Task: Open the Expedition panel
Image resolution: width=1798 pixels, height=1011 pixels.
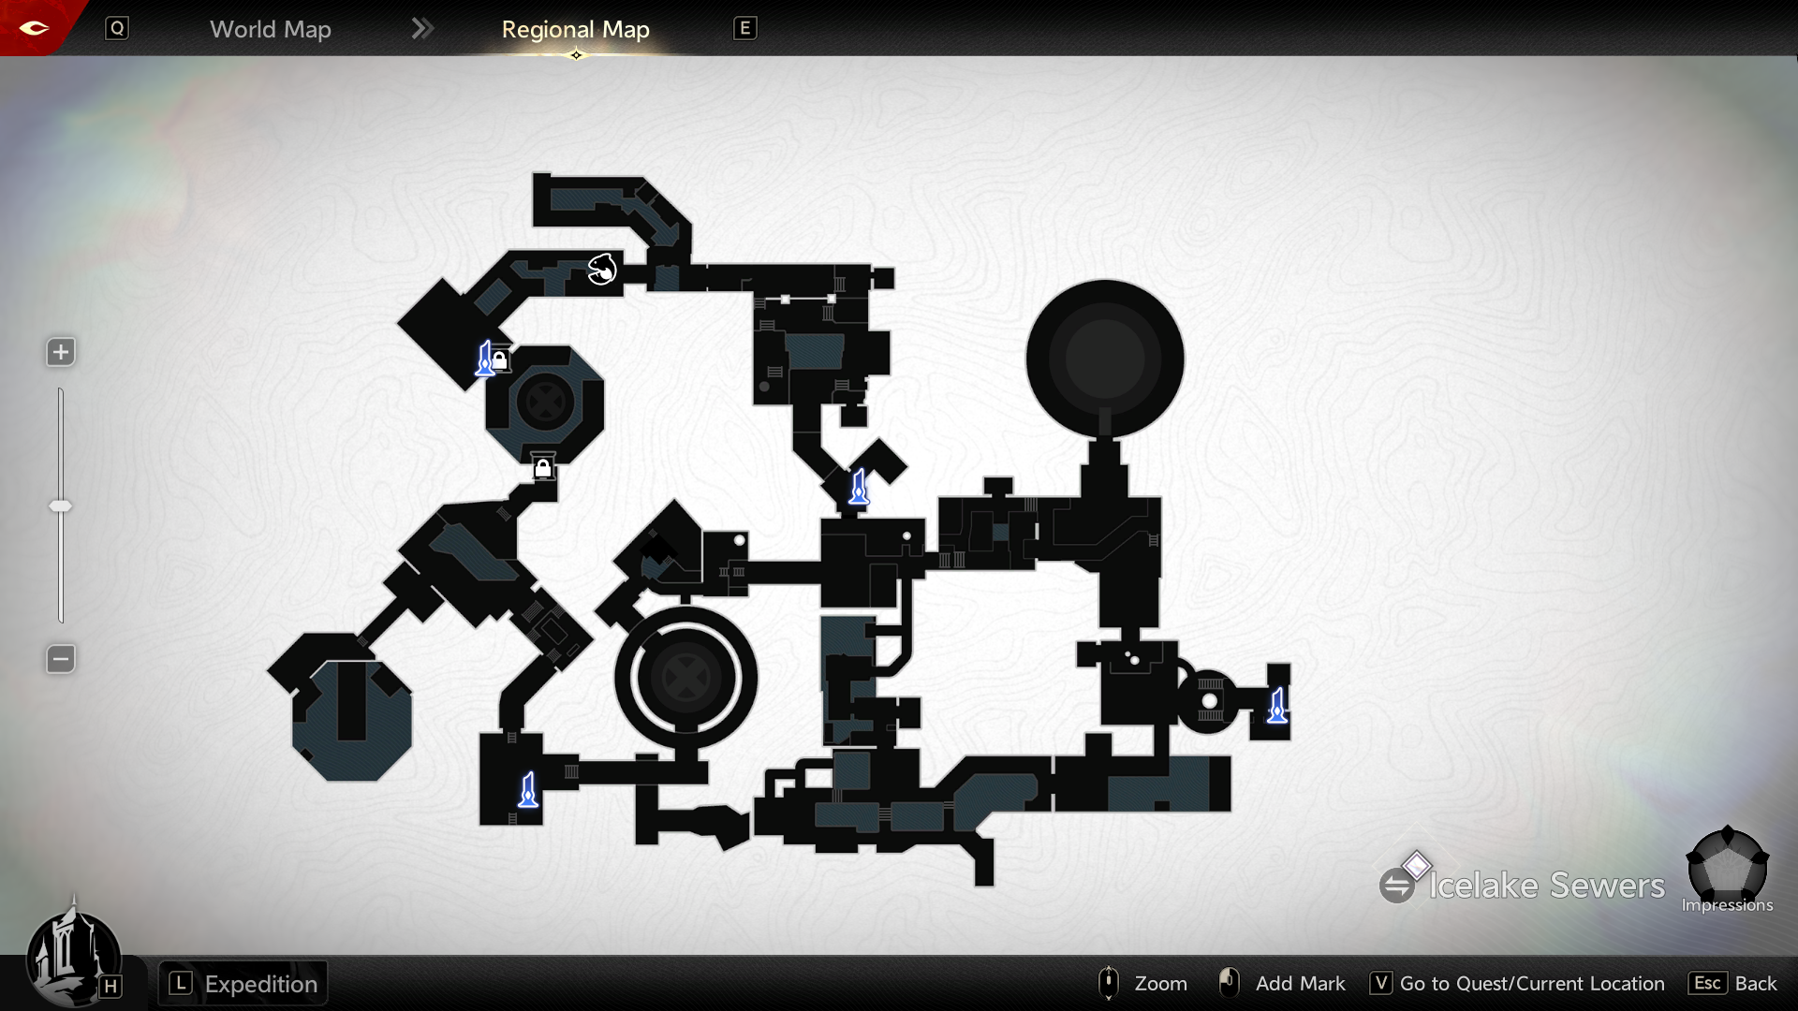Action: (243, 984)
